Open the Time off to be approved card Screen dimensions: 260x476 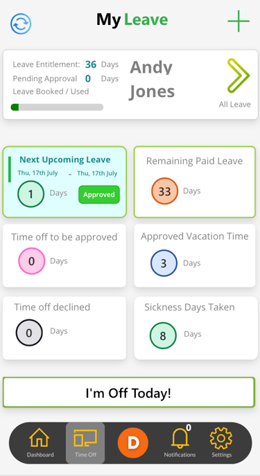pyautogui.click(x=64, y=255)
